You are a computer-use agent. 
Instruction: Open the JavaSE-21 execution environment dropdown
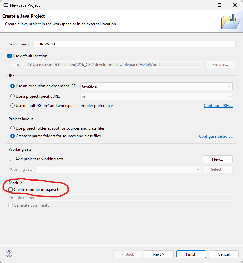coord(156,86)
